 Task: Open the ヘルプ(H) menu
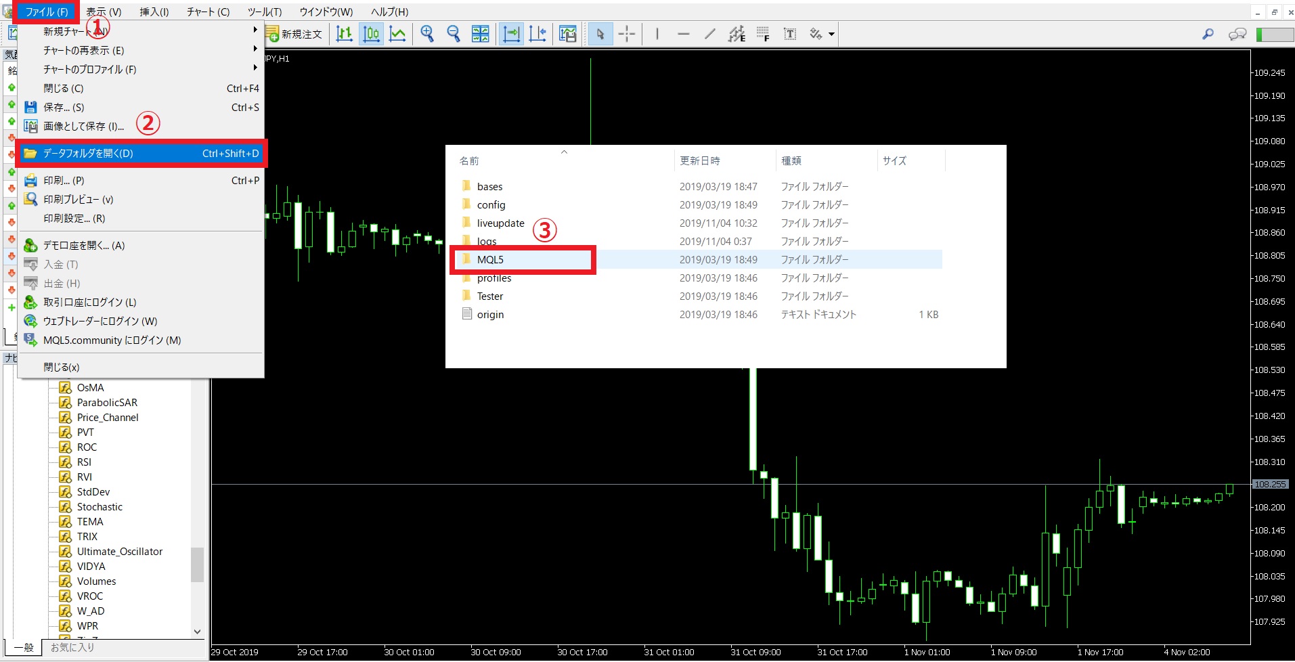click(x=390, y=12)
